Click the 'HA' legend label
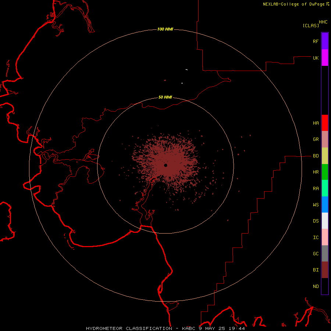Screen dimensions: 331x331 click(x=316, y=123)
